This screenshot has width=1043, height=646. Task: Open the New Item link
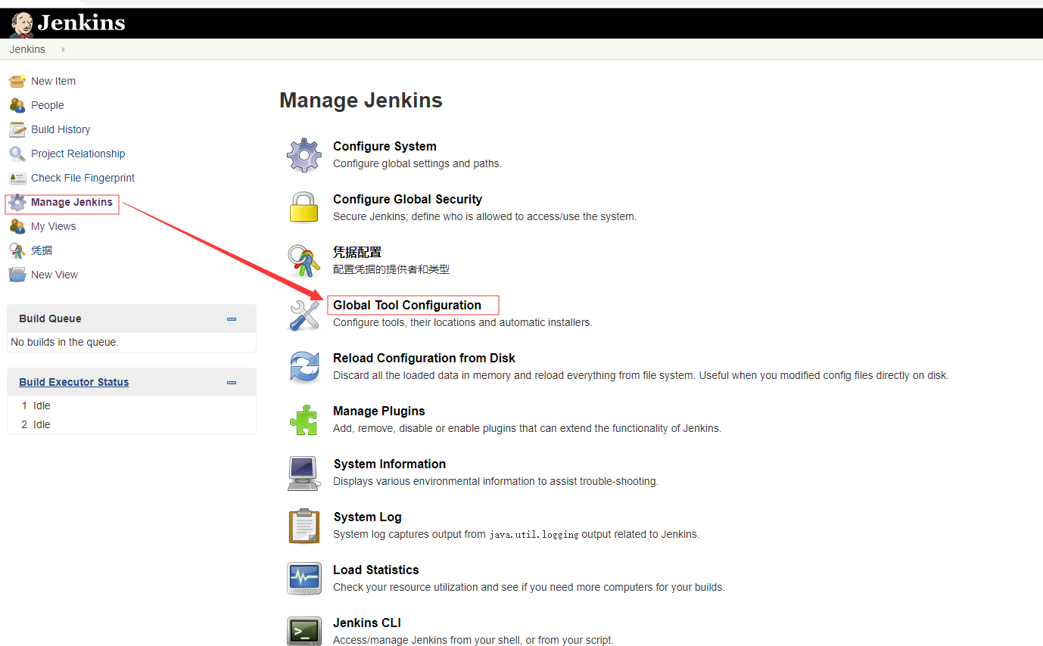click(53, 81)
